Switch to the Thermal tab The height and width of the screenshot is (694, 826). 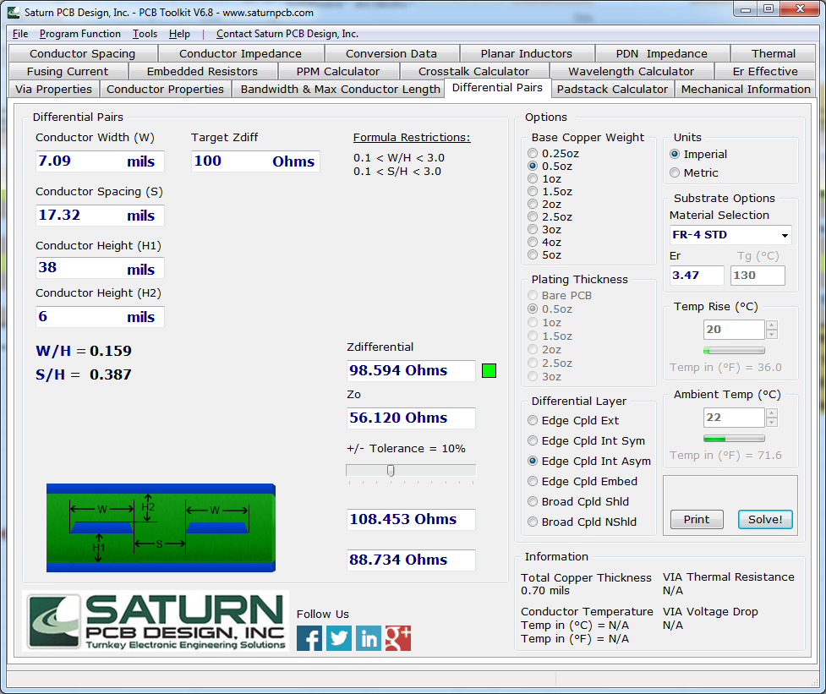[x=774, y=53]
